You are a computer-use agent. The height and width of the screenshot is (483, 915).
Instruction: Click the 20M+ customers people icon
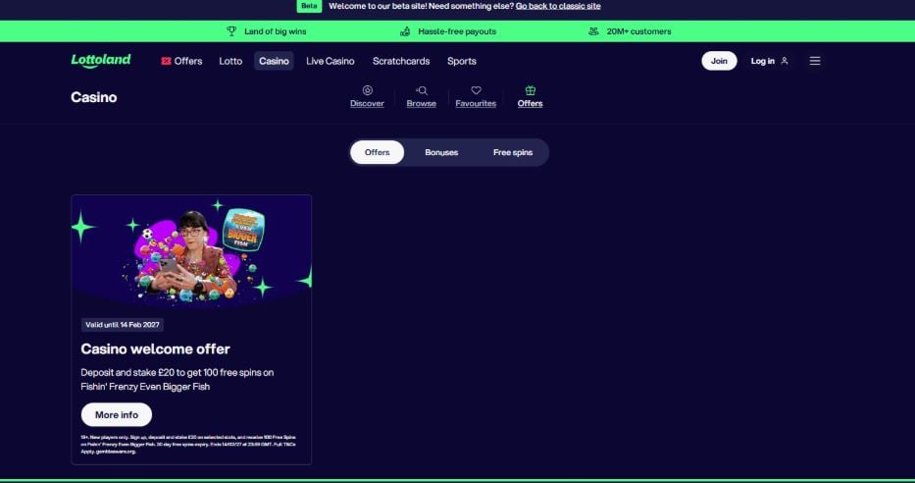pos(593,31)
